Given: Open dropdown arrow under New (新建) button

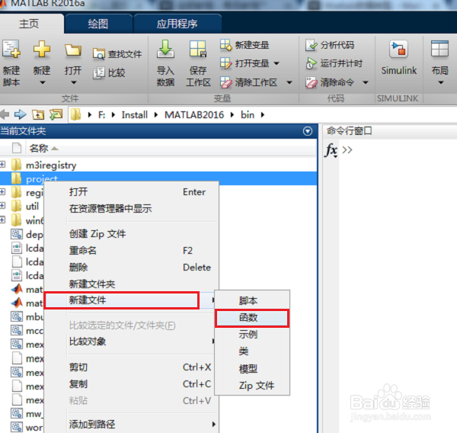Looking at the screenshot, I should [x=43, y=82].
